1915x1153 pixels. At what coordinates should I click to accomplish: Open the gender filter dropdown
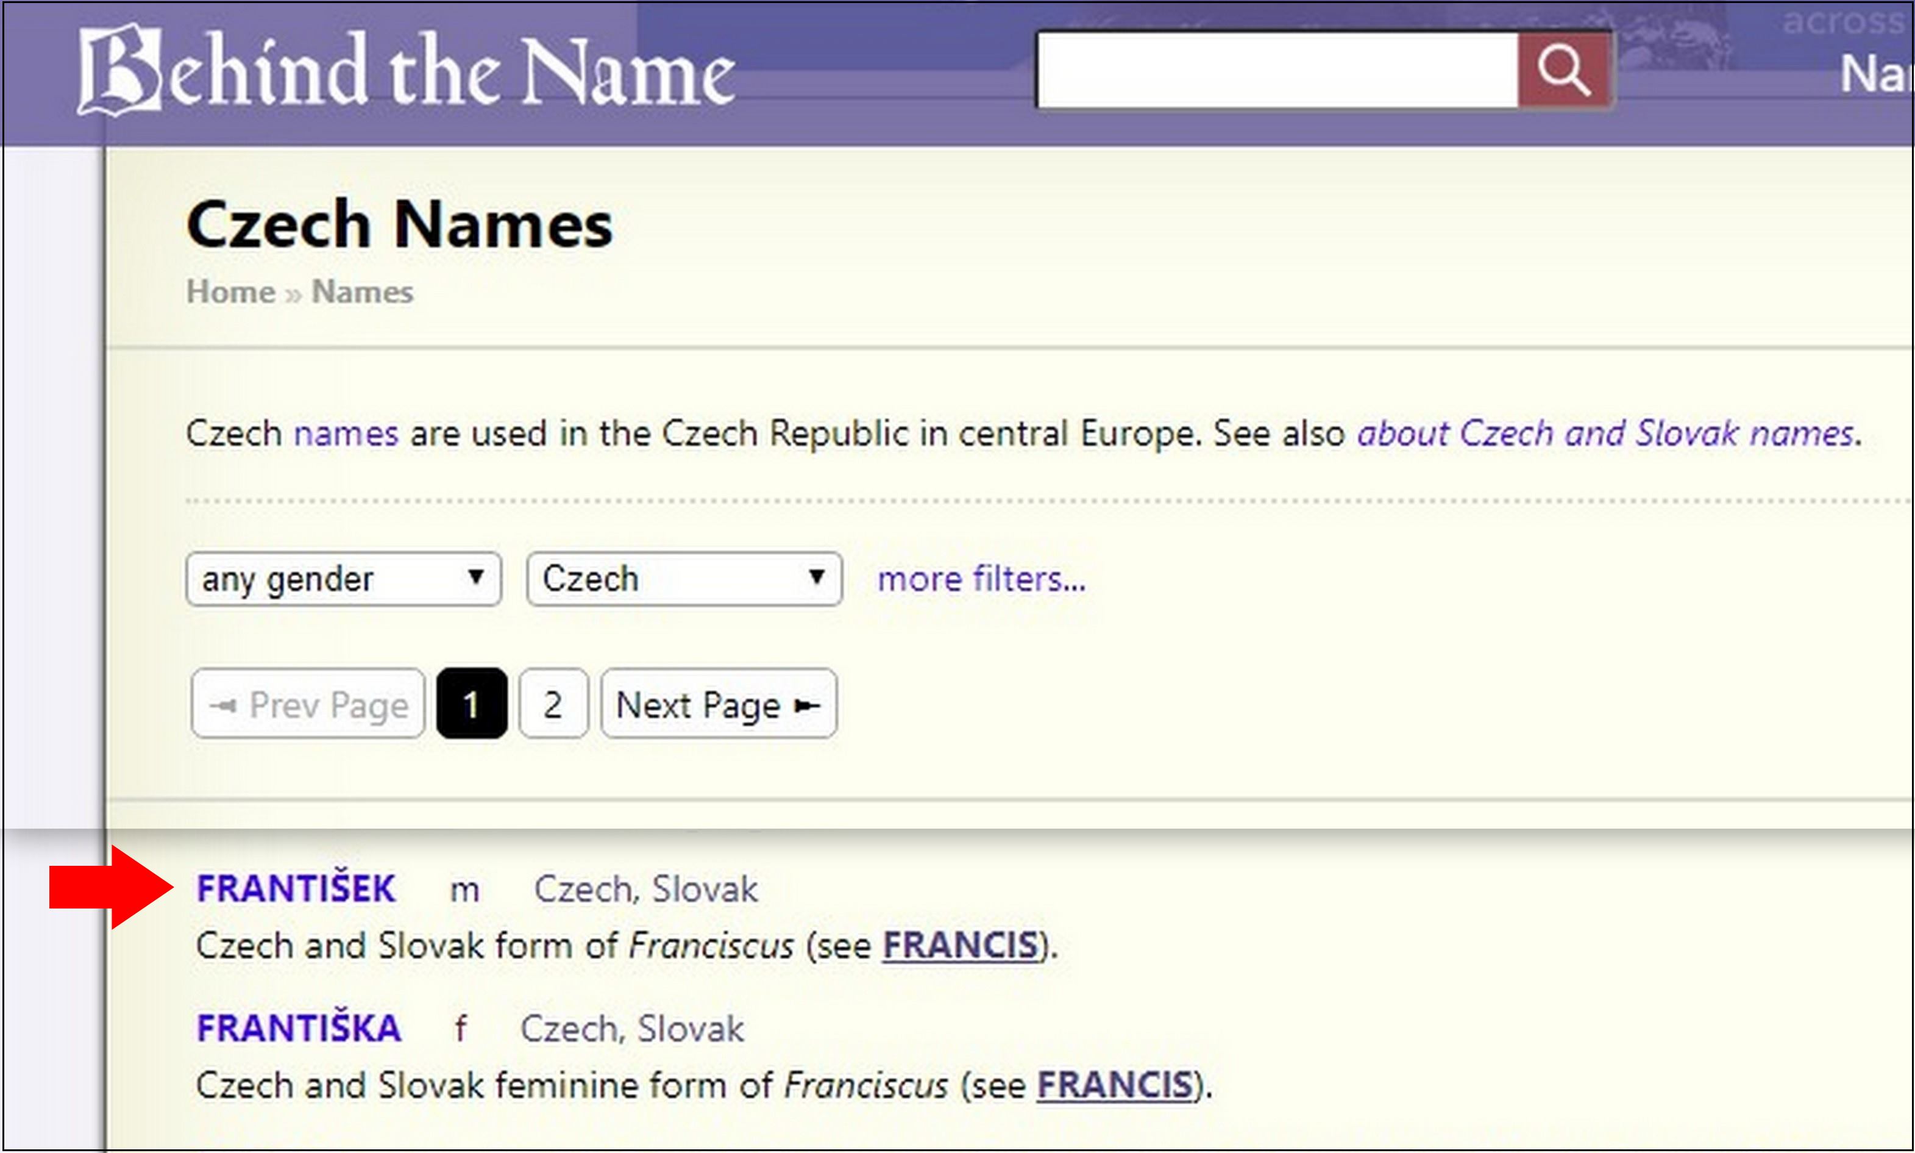coord(343,578)
